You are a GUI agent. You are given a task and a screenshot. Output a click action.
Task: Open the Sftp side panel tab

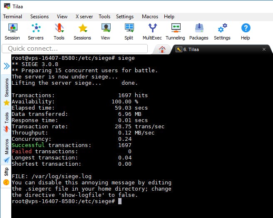6,176
